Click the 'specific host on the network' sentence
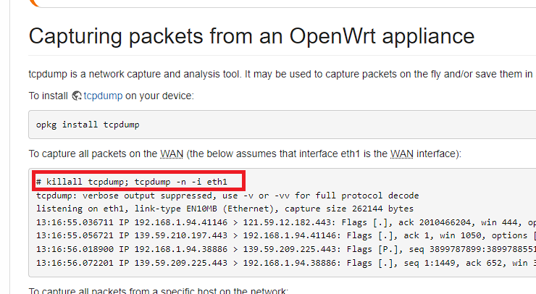 (159, 290)
